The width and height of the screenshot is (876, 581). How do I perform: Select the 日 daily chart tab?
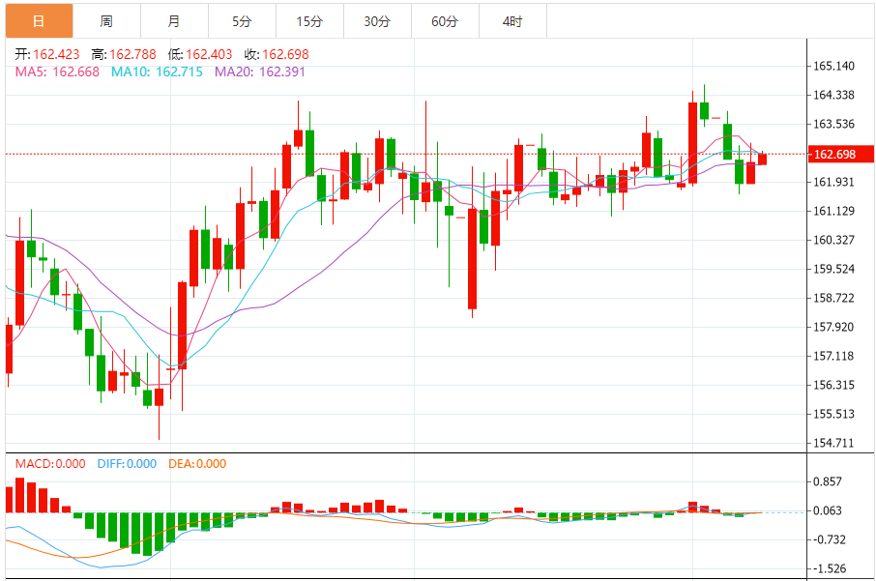[x=39, y=21]
